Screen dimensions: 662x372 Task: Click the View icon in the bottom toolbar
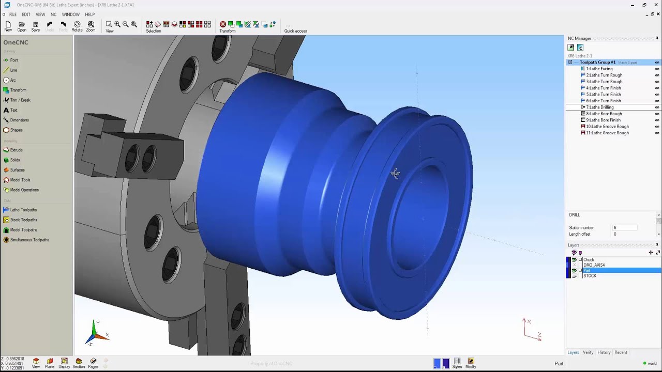(x=36, y=363)
